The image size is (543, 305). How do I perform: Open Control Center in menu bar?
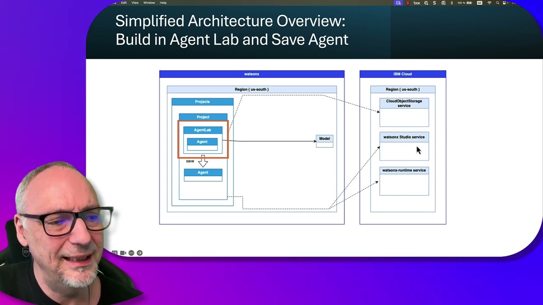(505, 3)
